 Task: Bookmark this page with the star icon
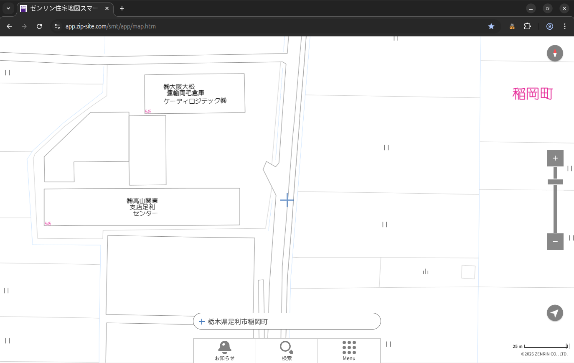click(491, 26)
